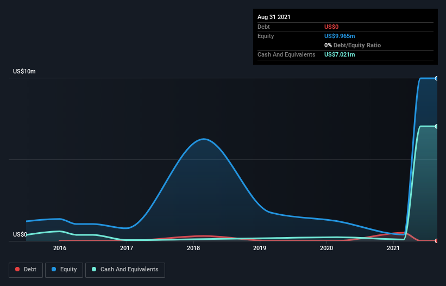
Task: Click the 2017 x-axis label
Action: [x=127, y=248]
